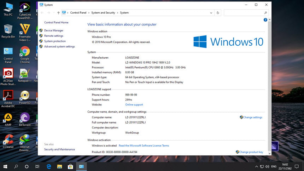Open Microsoft Store from taskbar
The height and width of the screenshot is (171, 304).
pos(70,166)
